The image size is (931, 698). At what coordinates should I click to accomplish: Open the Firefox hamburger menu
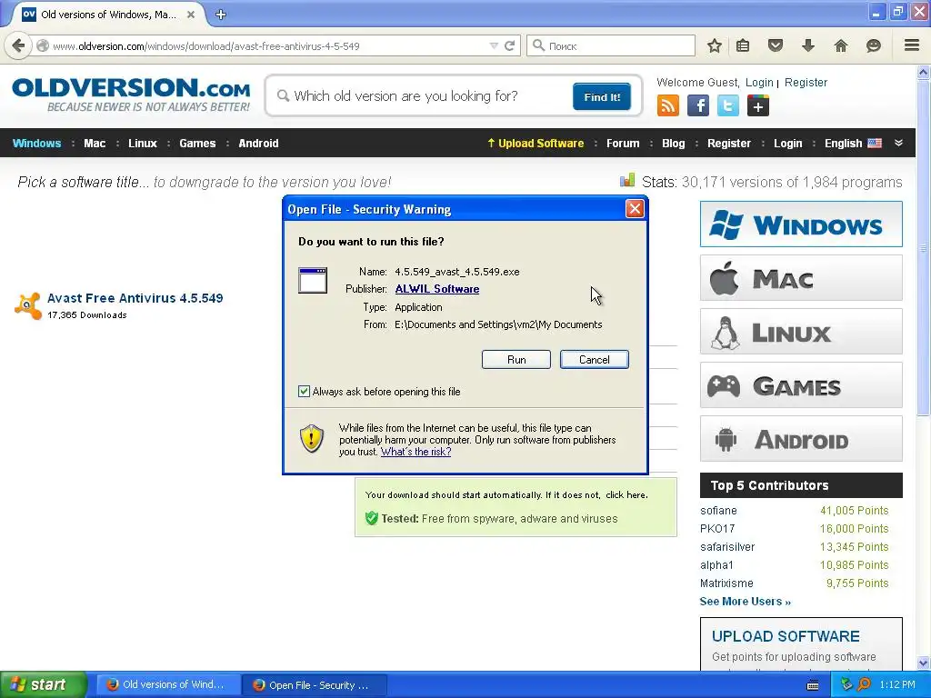tap(911, 45)
